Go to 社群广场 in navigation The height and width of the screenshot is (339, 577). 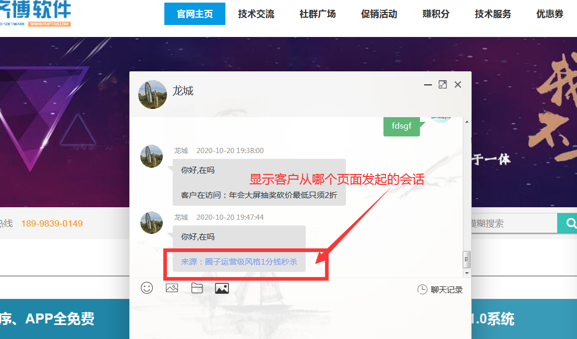318,14
